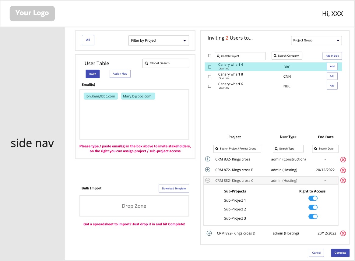355x261 pixels.
Task: Click the Download Template button
Action: point(174,189)
